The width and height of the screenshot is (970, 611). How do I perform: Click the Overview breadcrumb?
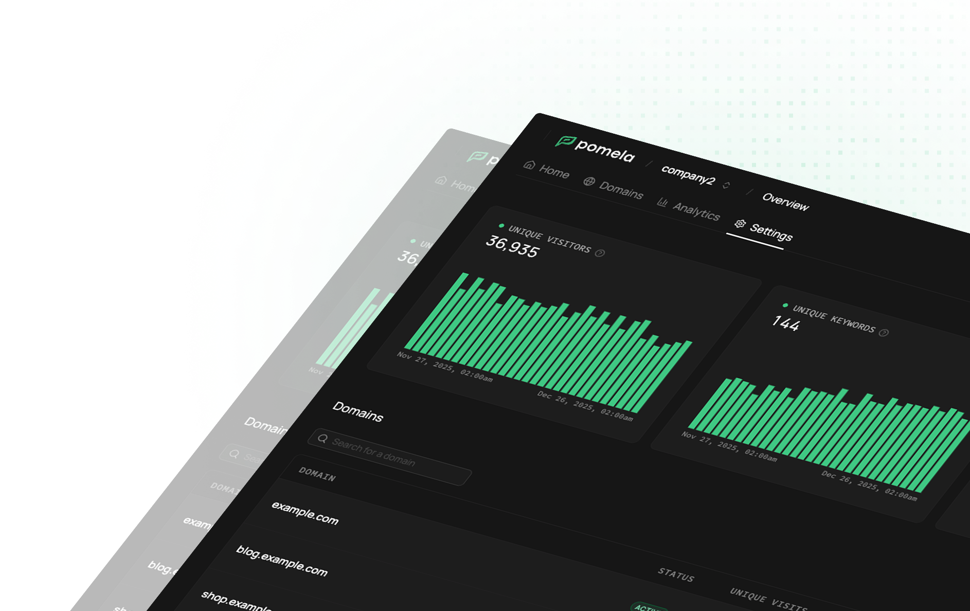[x=785, y=202]
